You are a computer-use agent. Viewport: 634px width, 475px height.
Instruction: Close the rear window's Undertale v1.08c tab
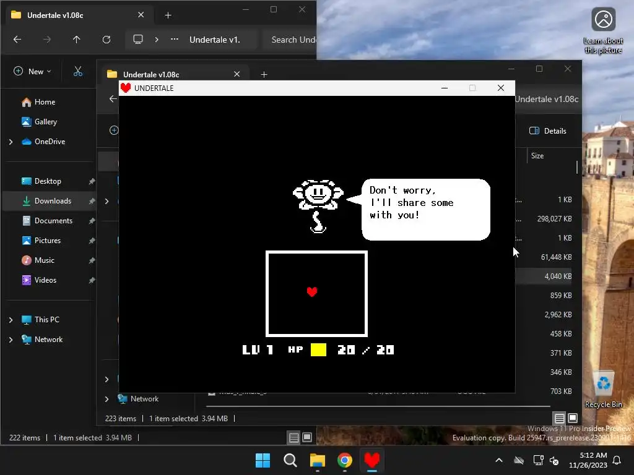pyautogui.click(x=141, y=15)
